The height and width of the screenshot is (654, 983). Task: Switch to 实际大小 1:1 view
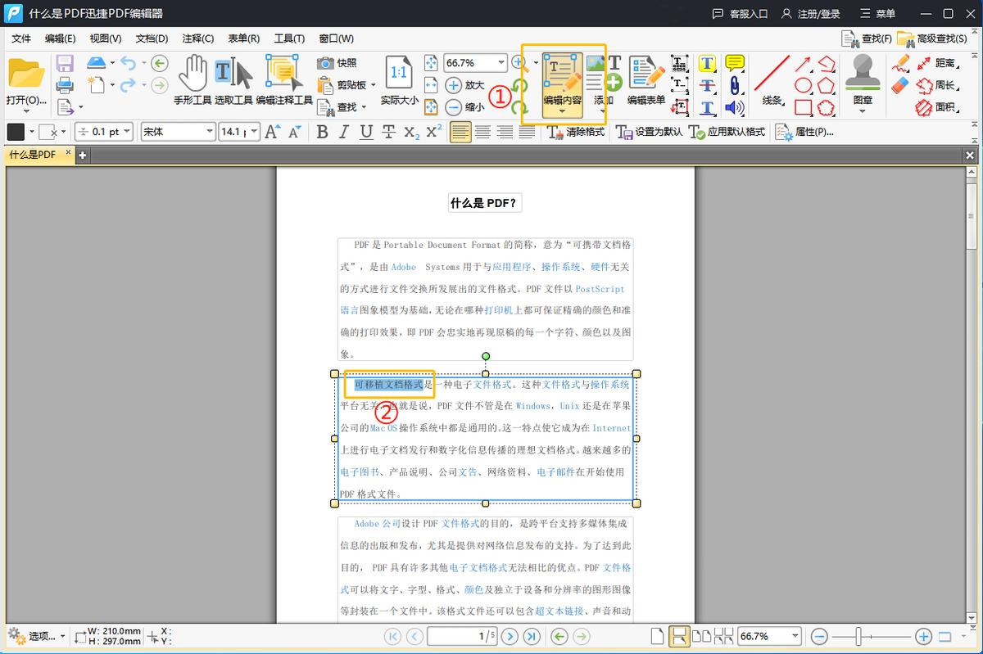399,78
